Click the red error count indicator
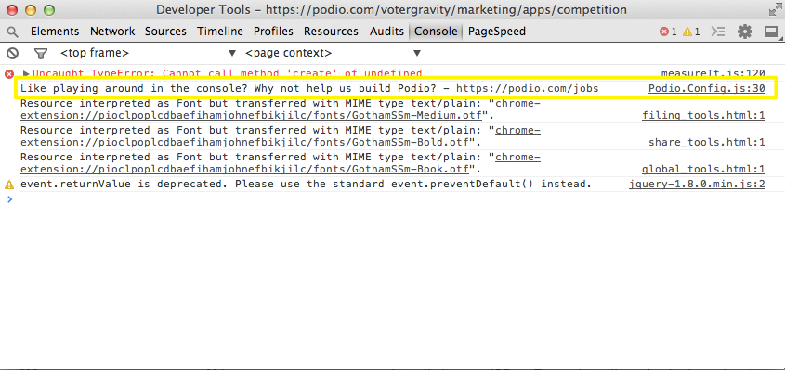 [668, 32]
